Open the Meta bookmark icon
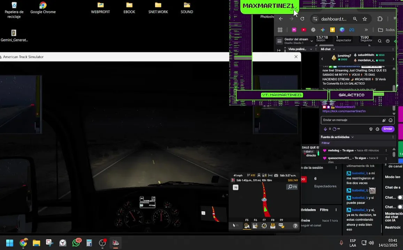Image resolution: width=403 pixels, height=250 pixels. (x=351, y=30)
